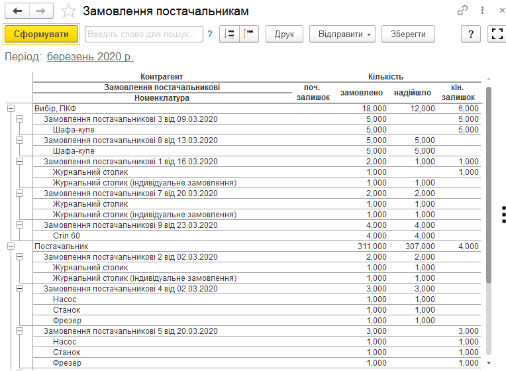506x371 pixels.
Task: Expand all groups toolbar icon
Action: pyautogui.click(x=229, y=34)
